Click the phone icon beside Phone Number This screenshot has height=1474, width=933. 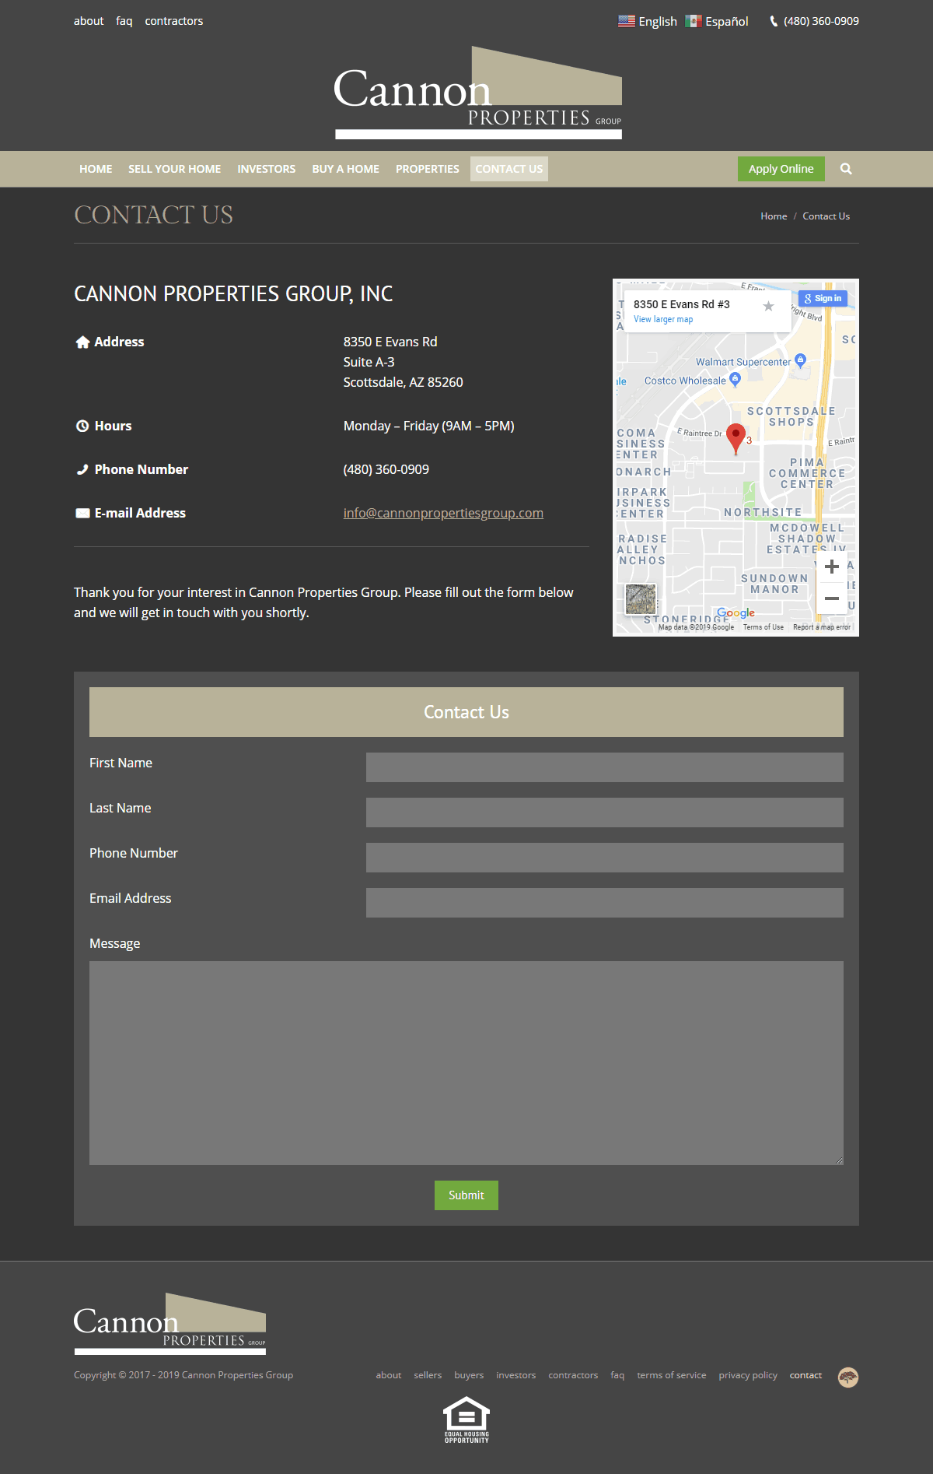[x=82, y=469]
